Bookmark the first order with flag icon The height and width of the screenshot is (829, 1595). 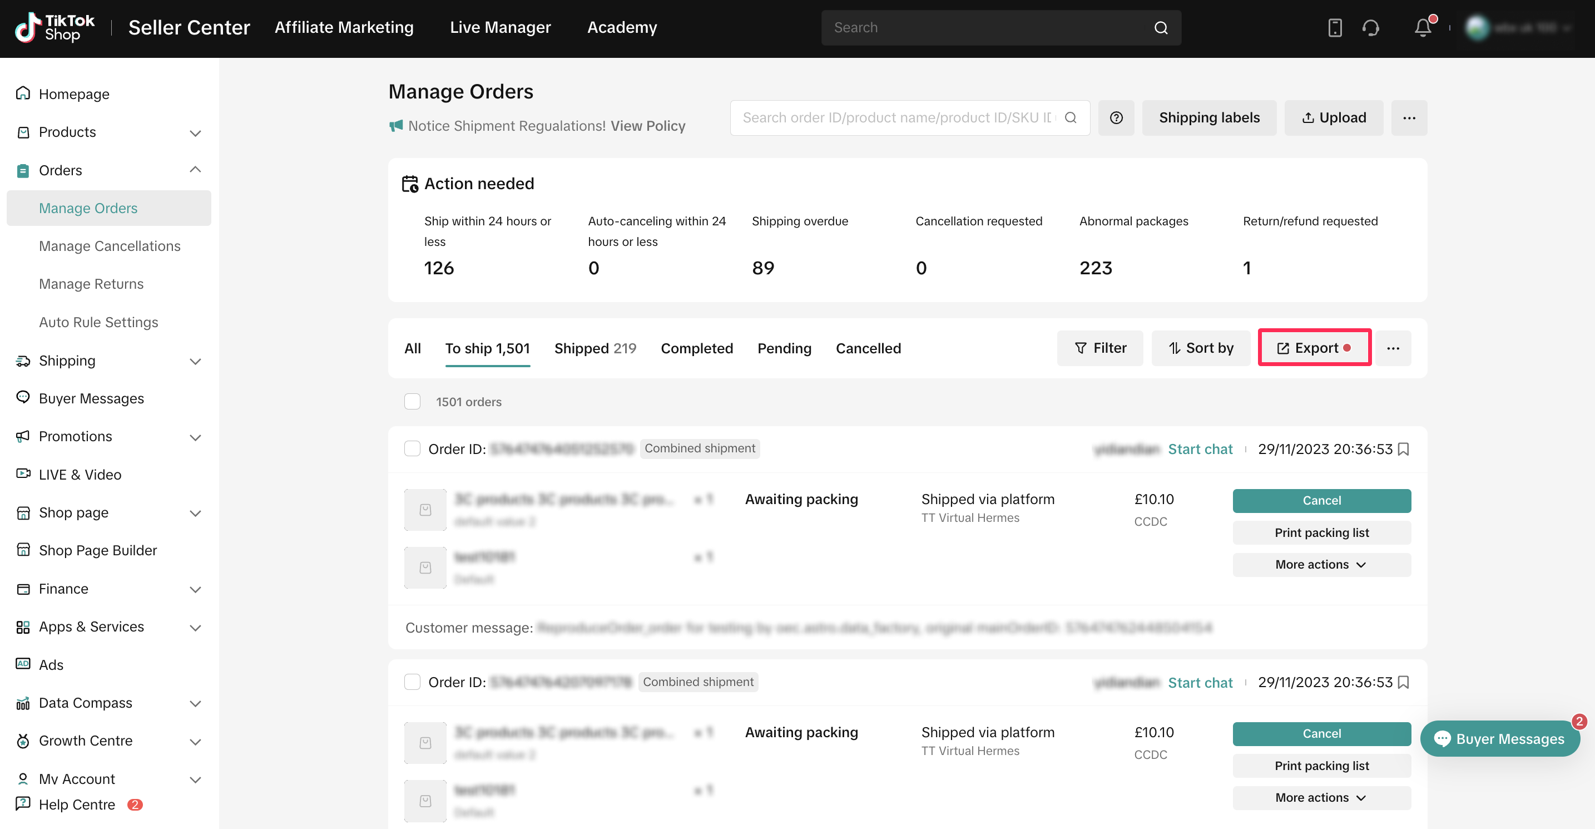(1404, 449)
